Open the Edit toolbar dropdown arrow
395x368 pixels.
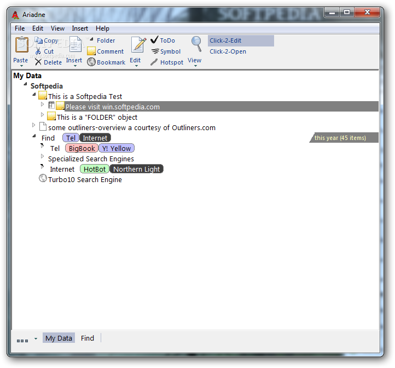click(x=137, y=66)
